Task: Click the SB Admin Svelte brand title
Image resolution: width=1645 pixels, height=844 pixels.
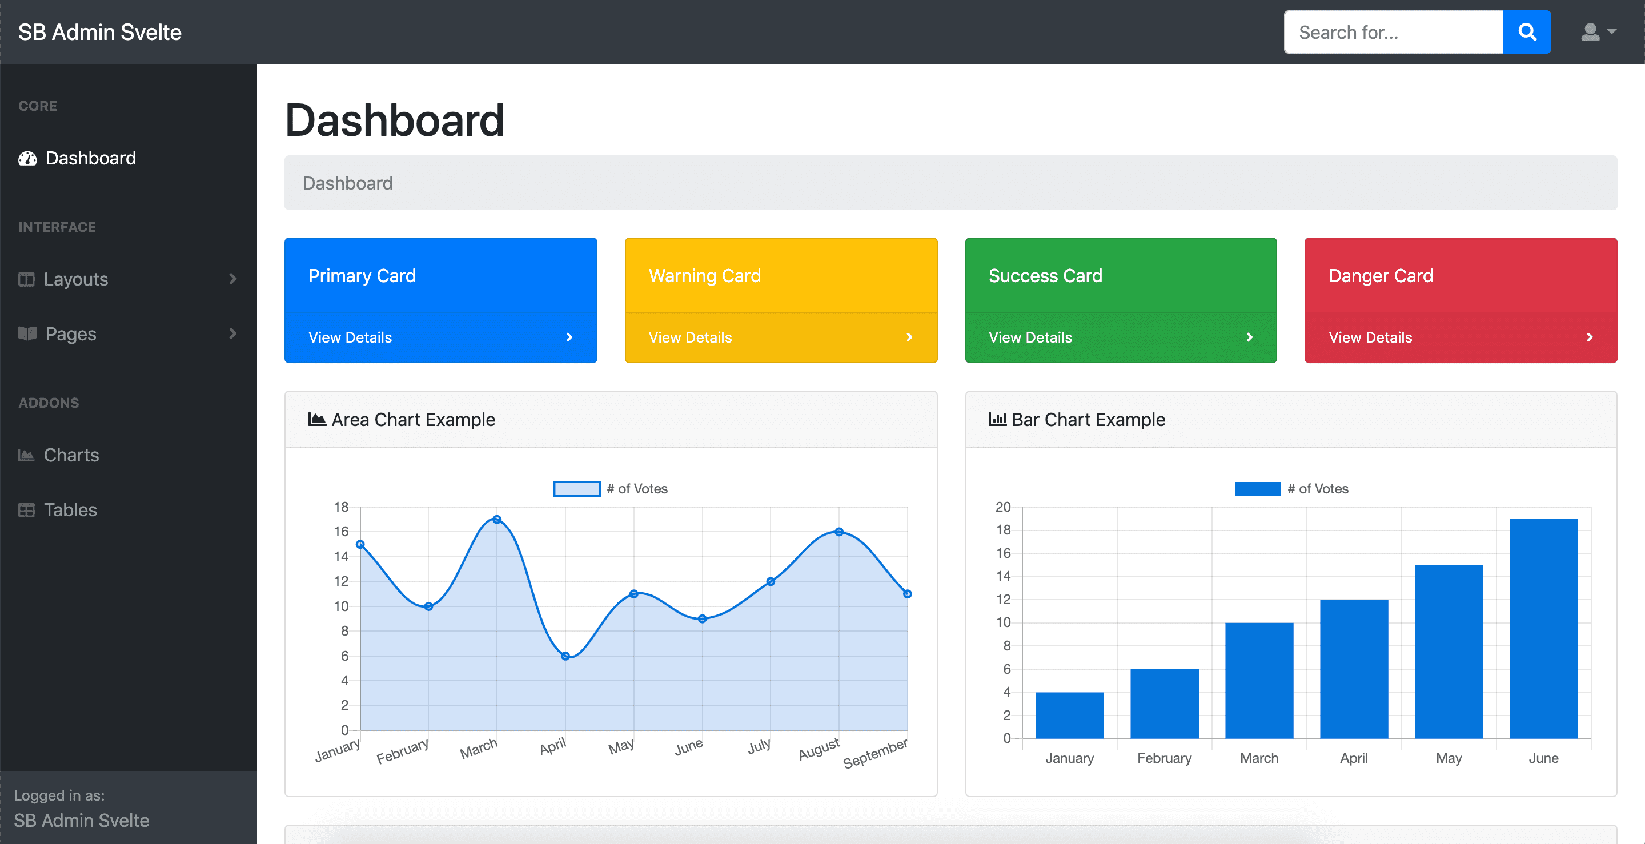Action: pyautogui.click(x=99, y=32)
